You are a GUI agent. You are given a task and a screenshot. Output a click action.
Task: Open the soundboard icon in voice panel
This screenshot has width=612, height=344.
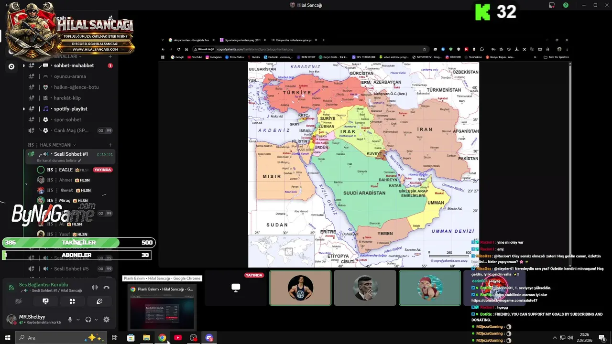[x=99, y=301]
